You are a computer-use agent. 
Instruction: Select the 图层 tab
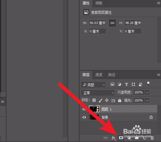pyautogui.click(x=86, y=75)
